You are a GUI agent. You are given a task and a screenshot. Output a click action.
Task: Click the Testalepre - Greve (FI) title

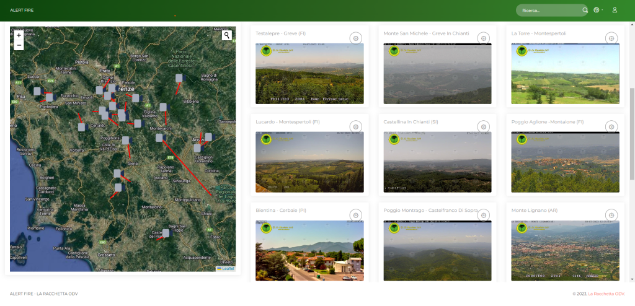click(281, 33)
